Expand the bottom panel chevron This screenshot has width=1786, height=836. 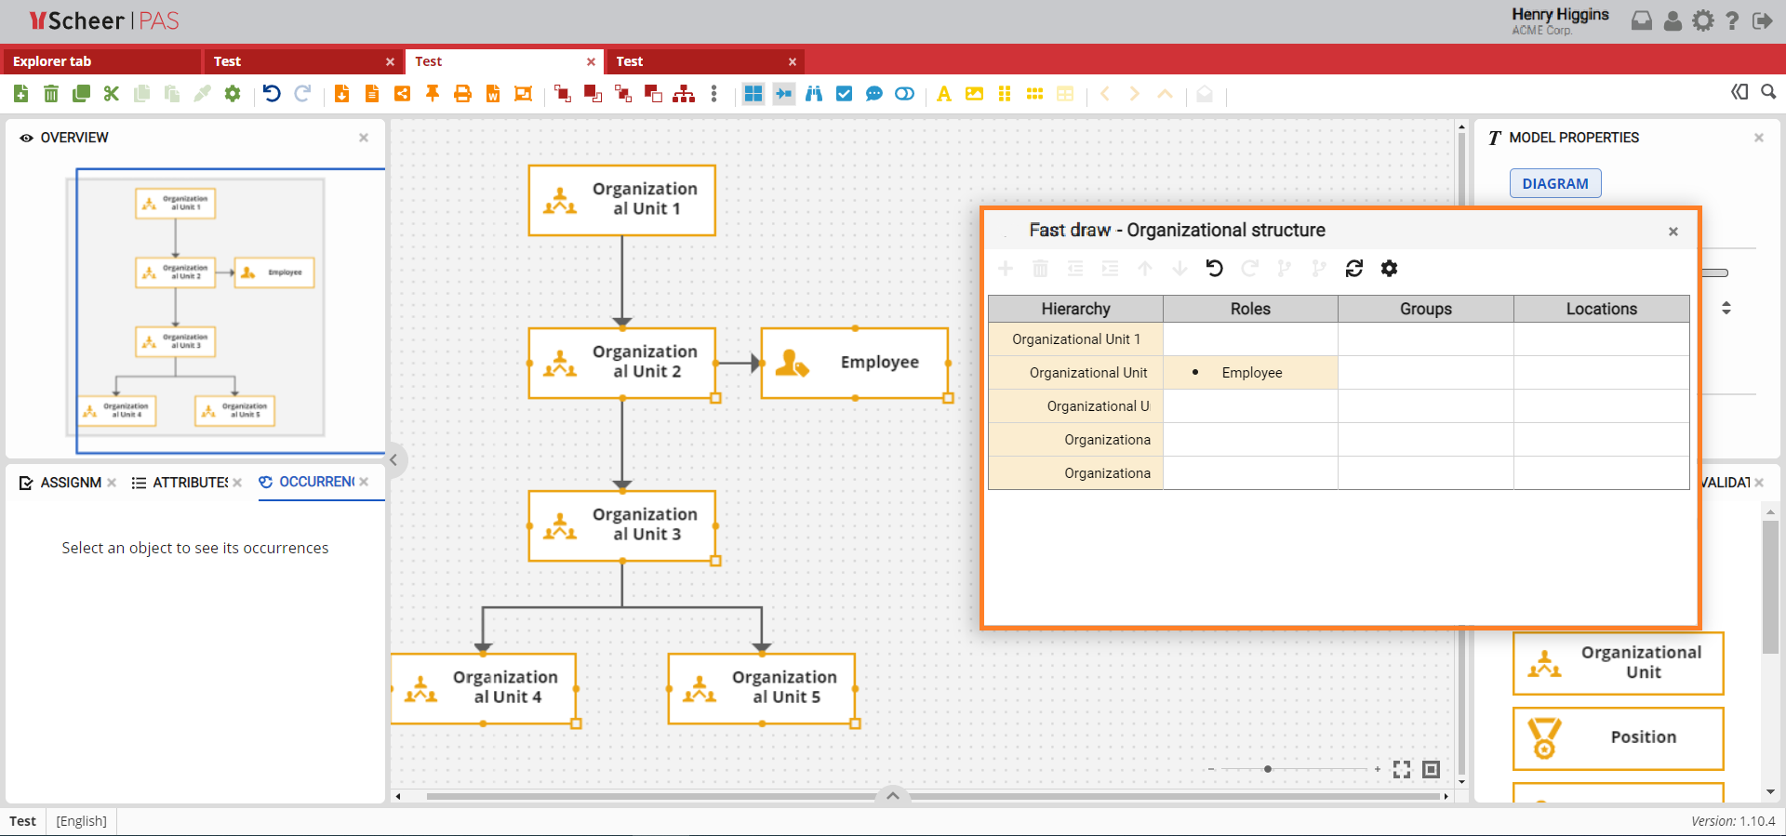pos(892,795)
